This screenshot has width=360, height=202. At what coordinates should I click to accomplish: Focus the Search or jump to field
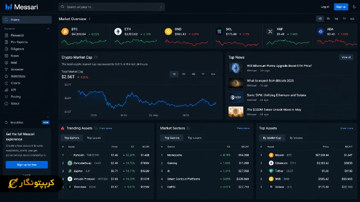[112, 7]
